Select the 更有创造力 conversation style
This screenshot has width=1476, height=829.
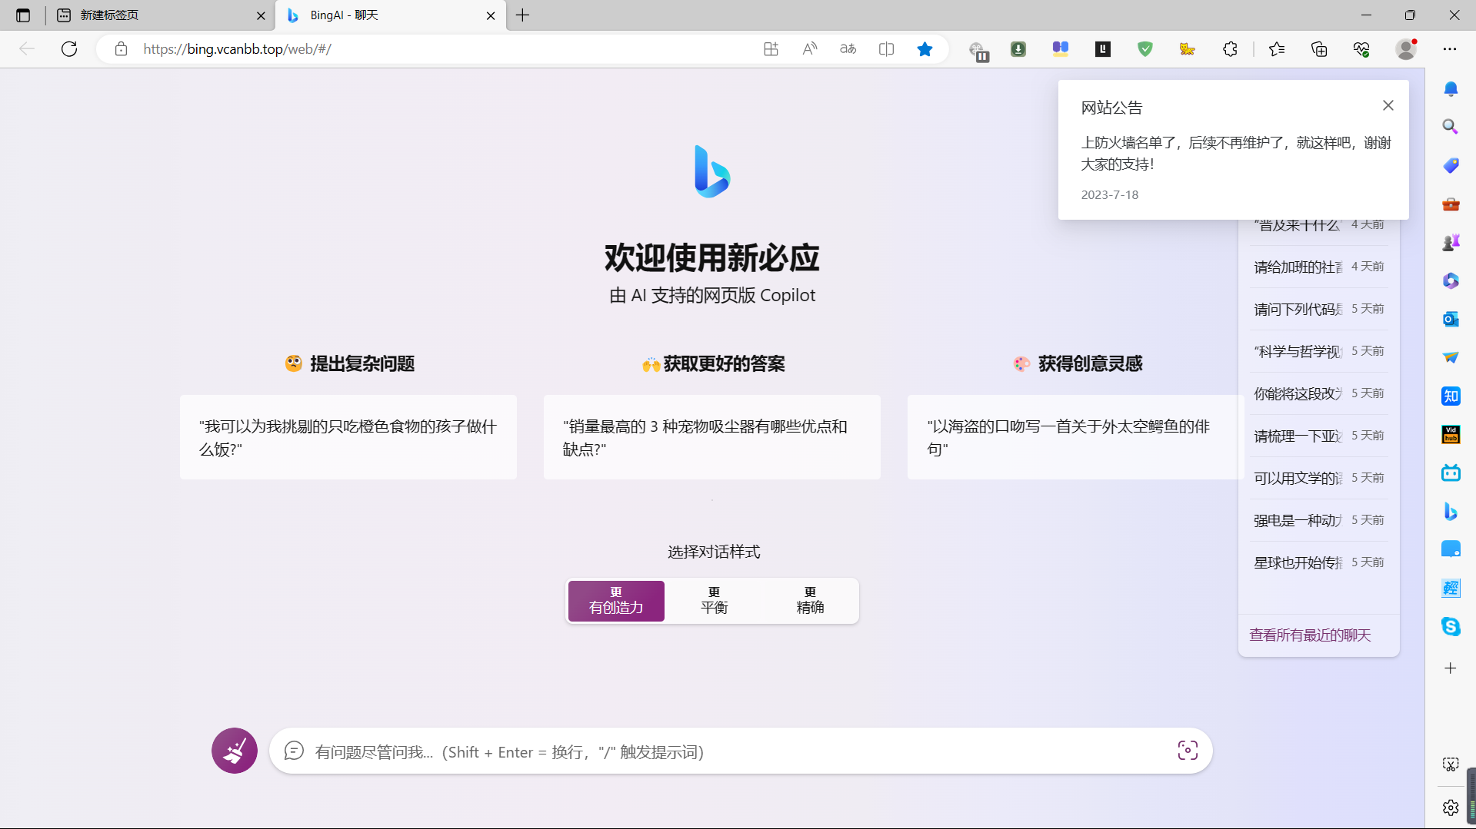point(616,601)
